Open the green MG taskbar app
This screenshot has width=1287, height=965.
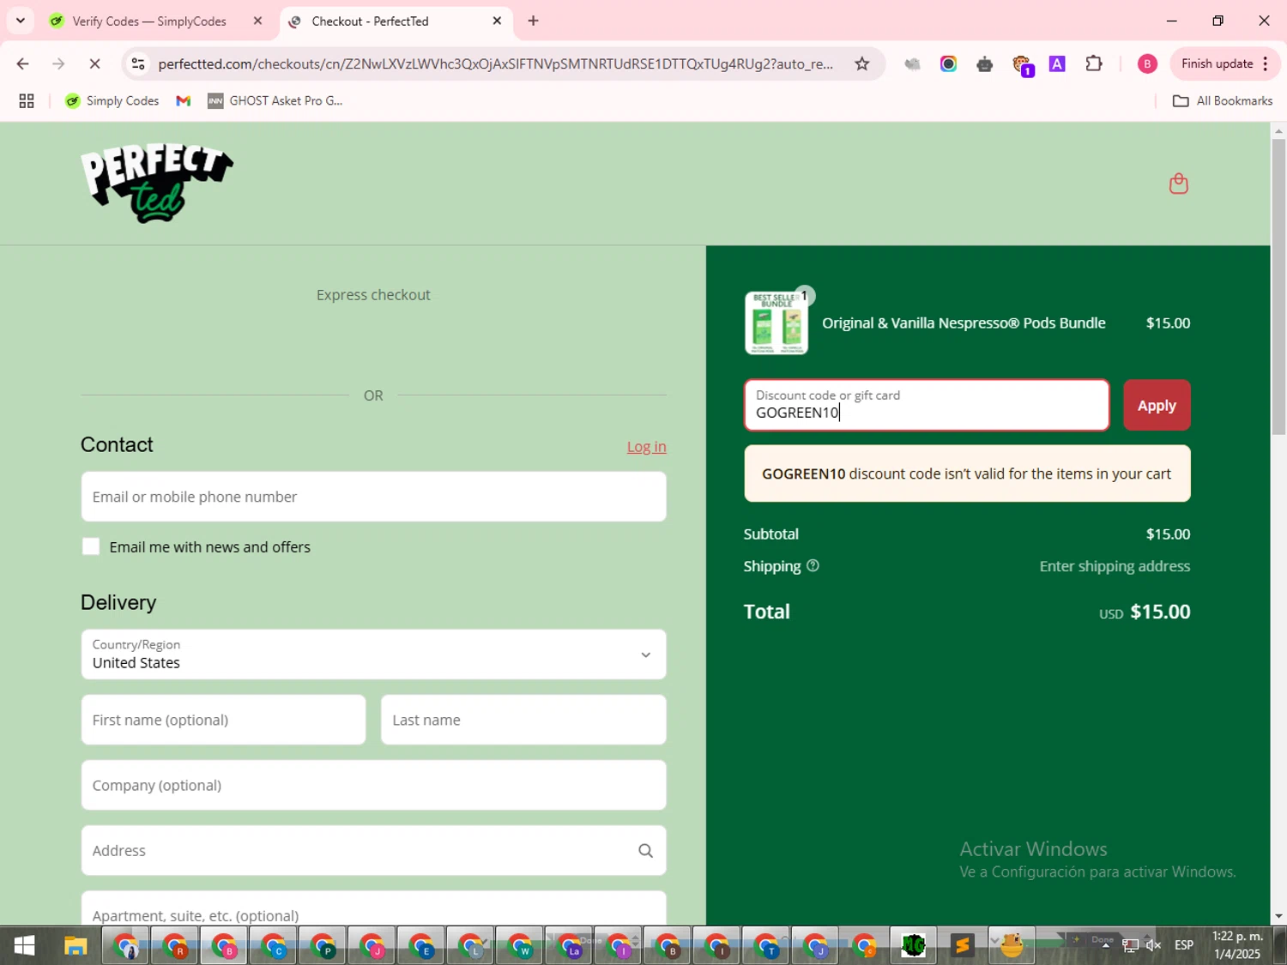tap(914, 946)
